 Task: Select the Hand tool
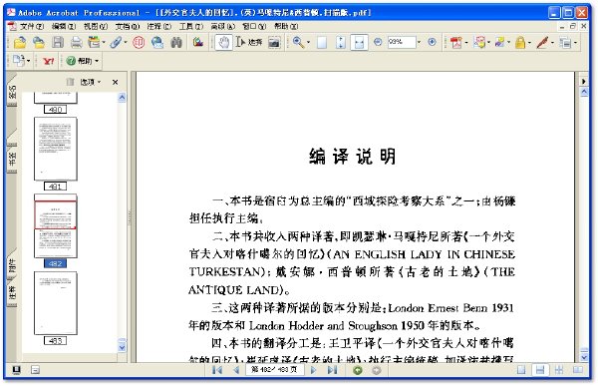click(223, 42)
